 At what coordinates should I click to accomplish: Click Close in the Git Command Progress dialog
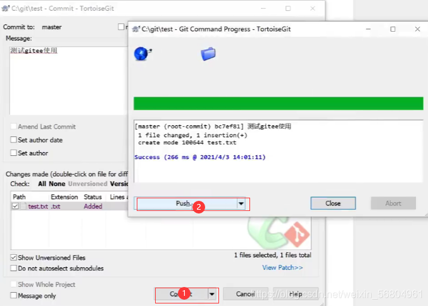click(333, 203)
